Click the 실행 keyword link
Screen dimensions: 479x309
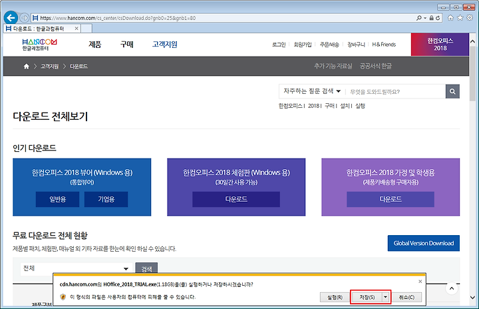[360, 106]
